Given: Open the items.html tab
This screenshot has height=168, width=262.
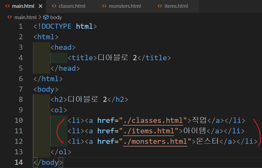Looking at the screenshot, I should pyautogui.click(x=176, y=6).
